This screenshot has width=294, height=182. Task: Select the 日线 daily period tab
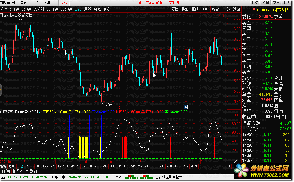(78, 9)
